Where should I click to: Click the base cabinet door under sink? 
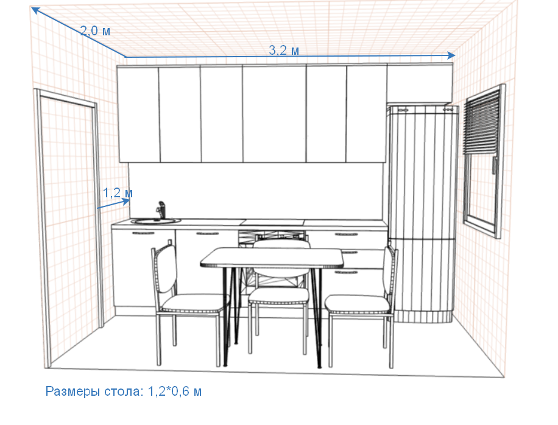click(143, 269)
